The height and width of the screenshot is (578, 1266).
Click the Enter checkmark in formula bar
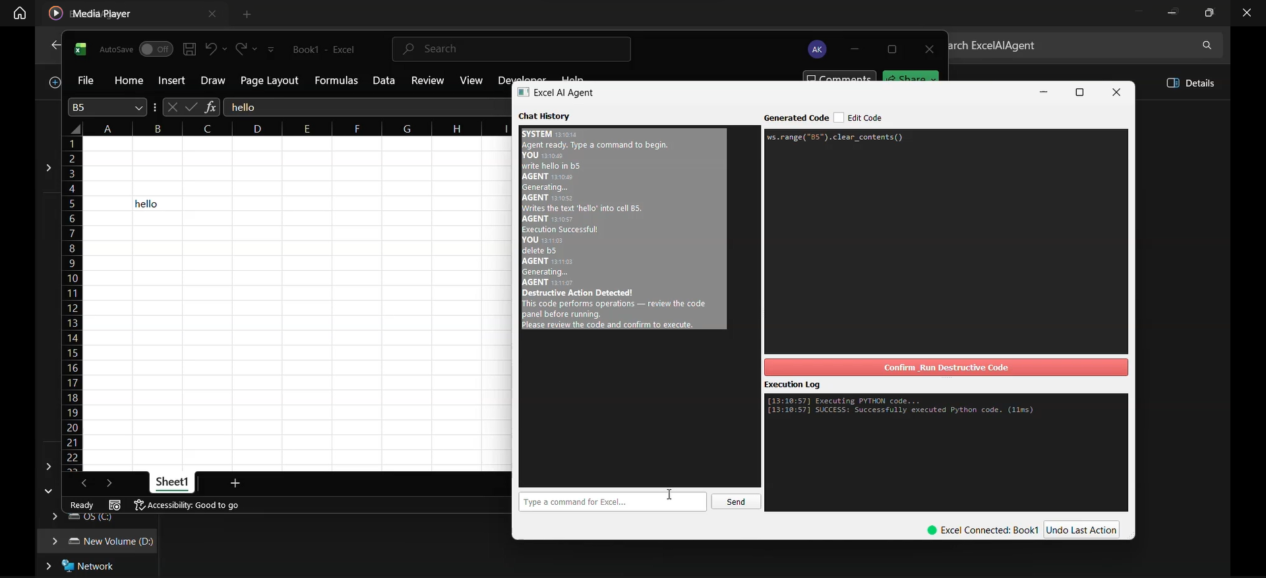pyautogui.click(x=191, y=107)
